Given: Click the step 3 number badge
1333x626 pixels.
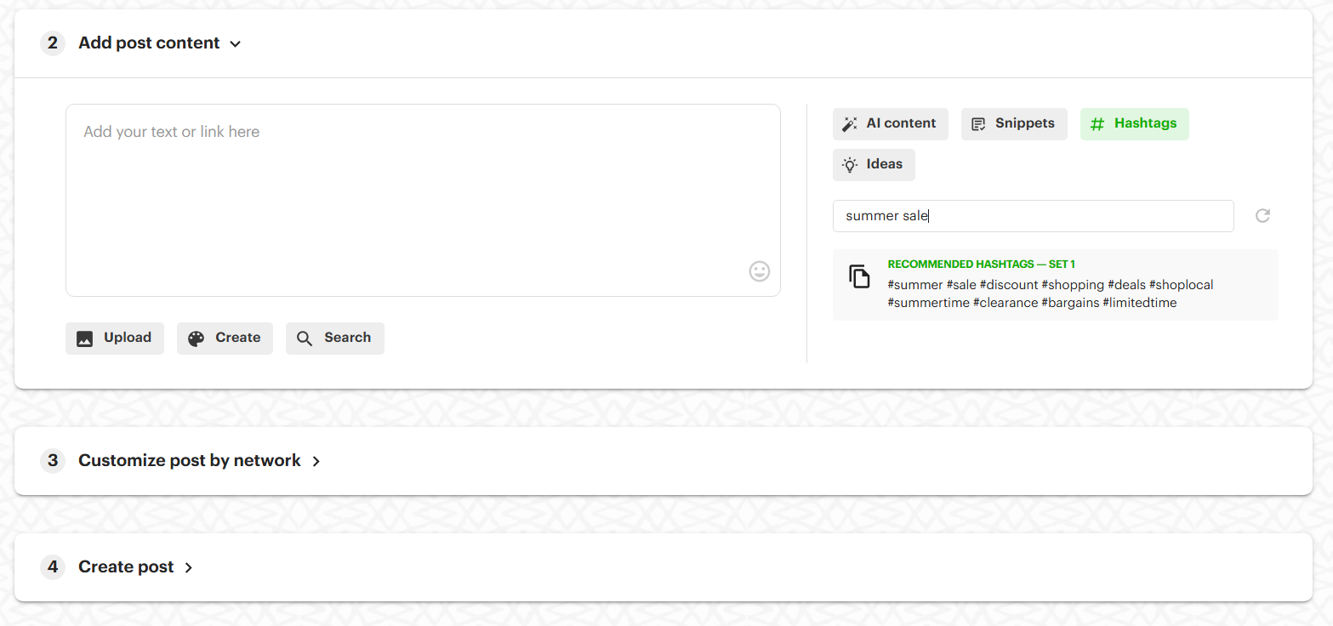Looking at the screenshot, I should (53, 461).
